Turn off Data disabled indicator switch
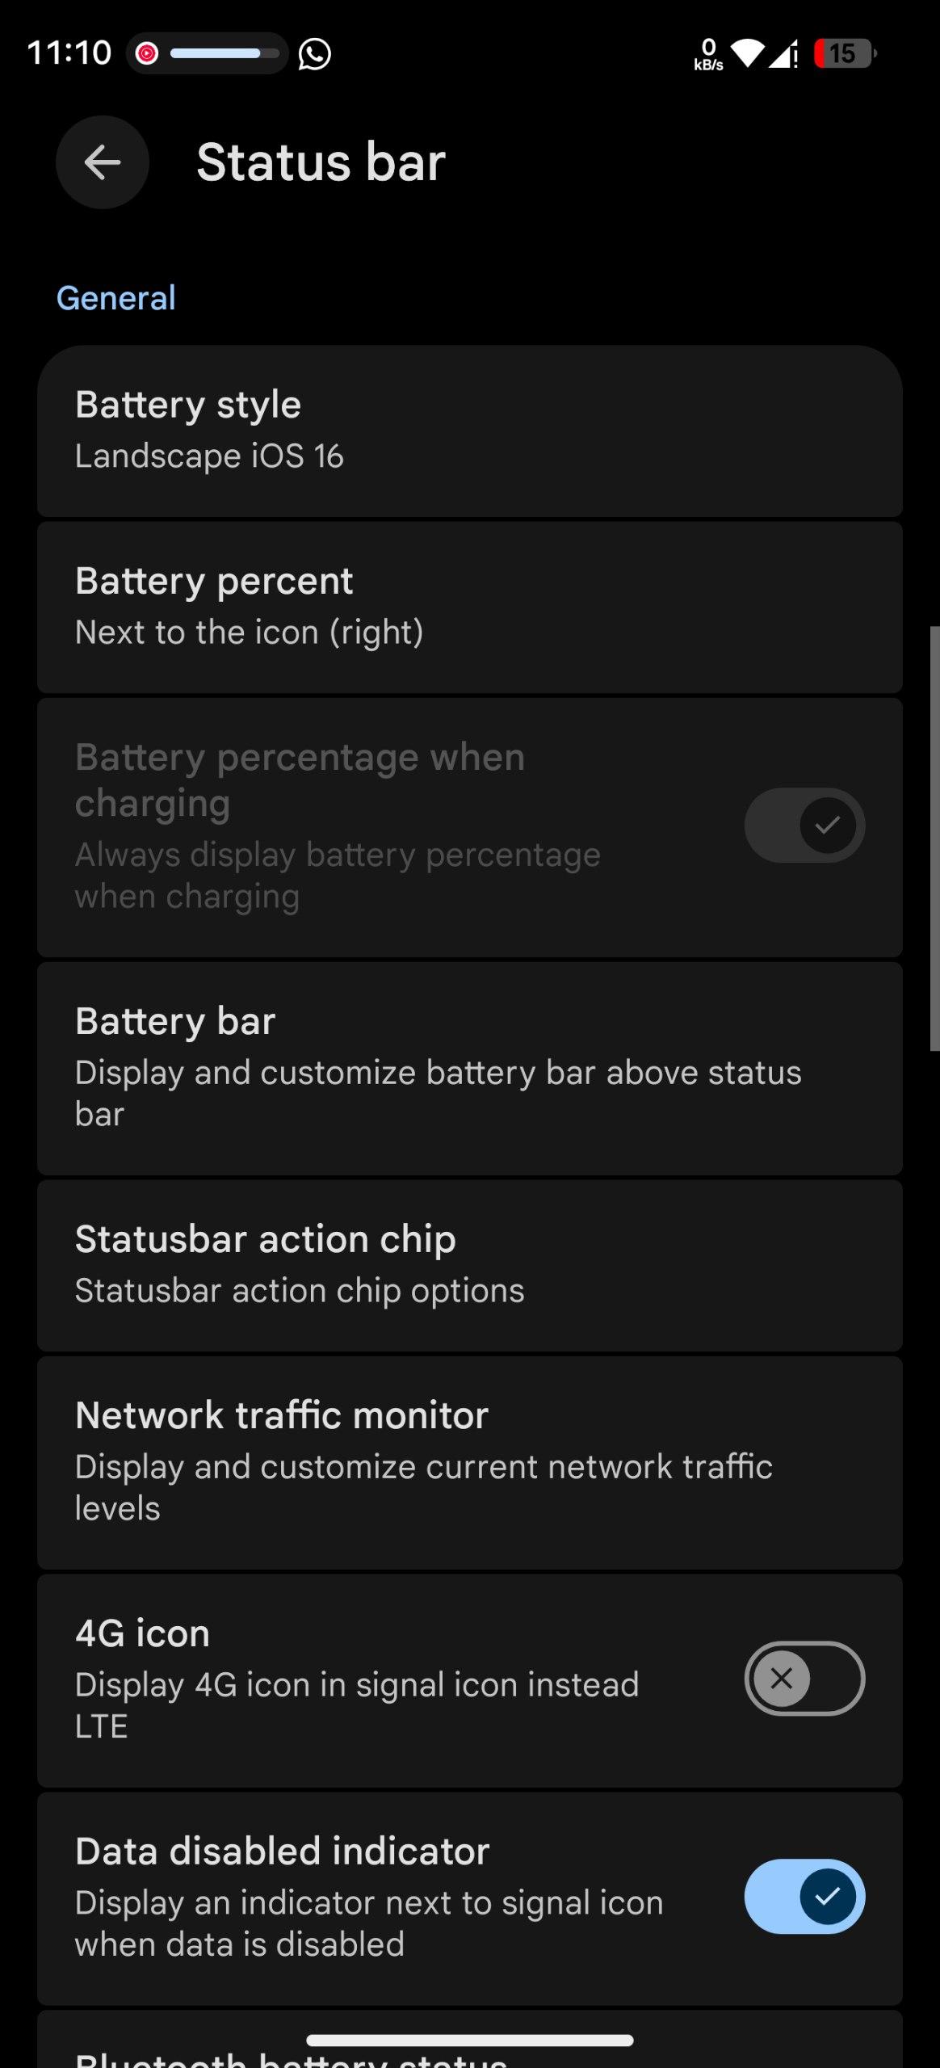Viewport: 940px width, 2068px height. tap(804, 1897)
